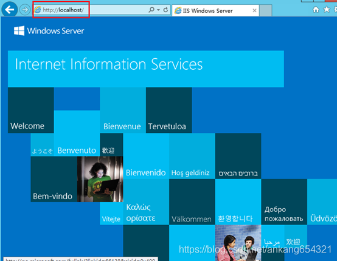
Task: Click the Bem-vindo tile
Action: coord(54,179)
